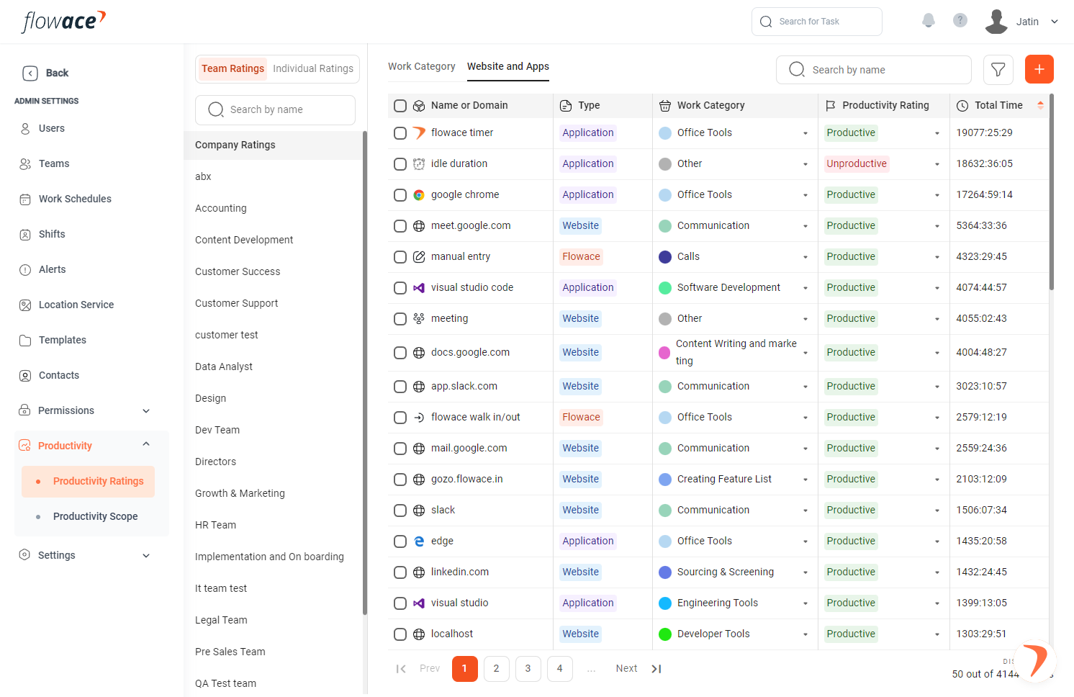The height and width of the screenshot is (697, 1074).
Task: Click the Jatin user avatar
Action: tap(996, 22)
